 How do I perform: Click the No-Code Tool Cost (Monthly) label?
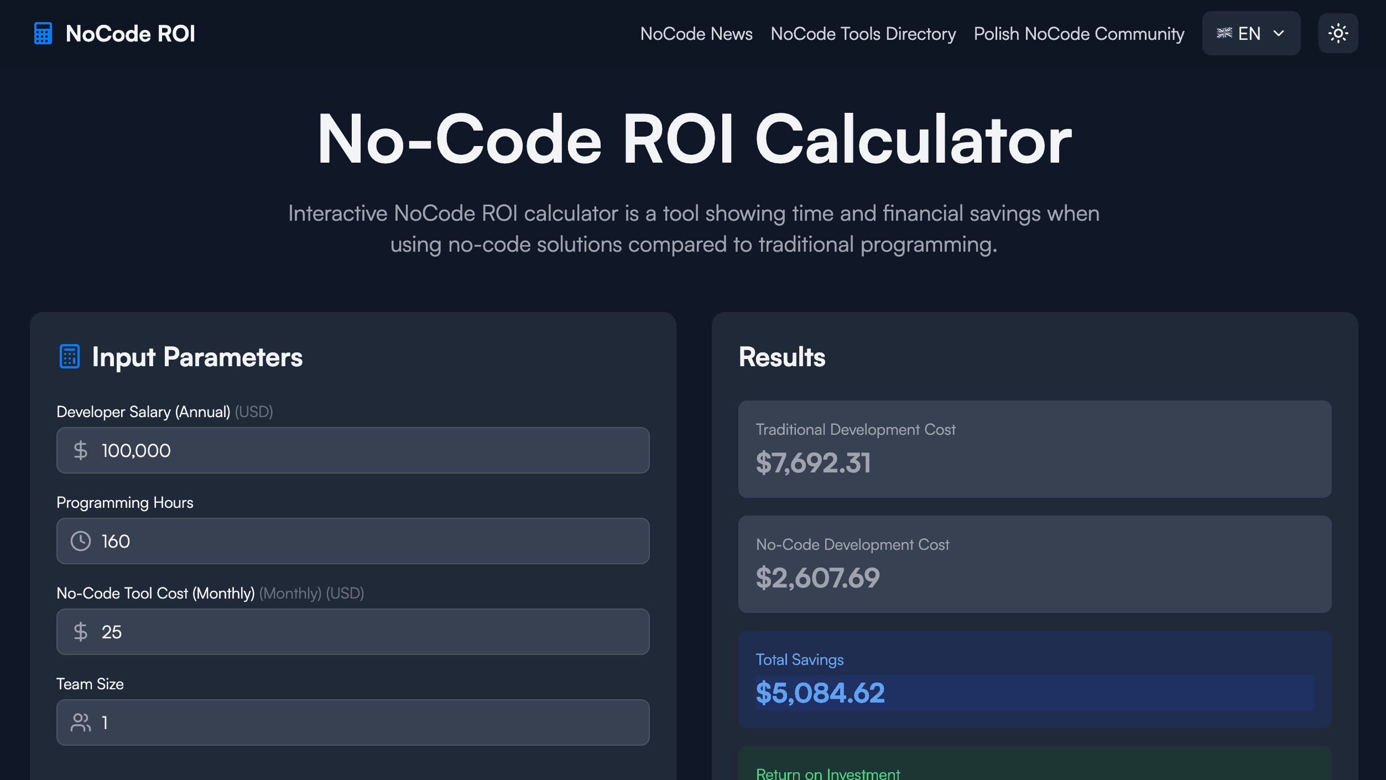(155, 594)
